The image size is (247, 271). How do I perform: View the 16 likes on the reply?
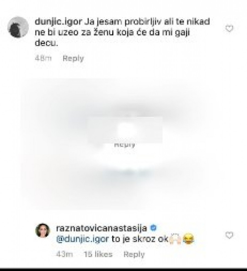click(98, 254)
